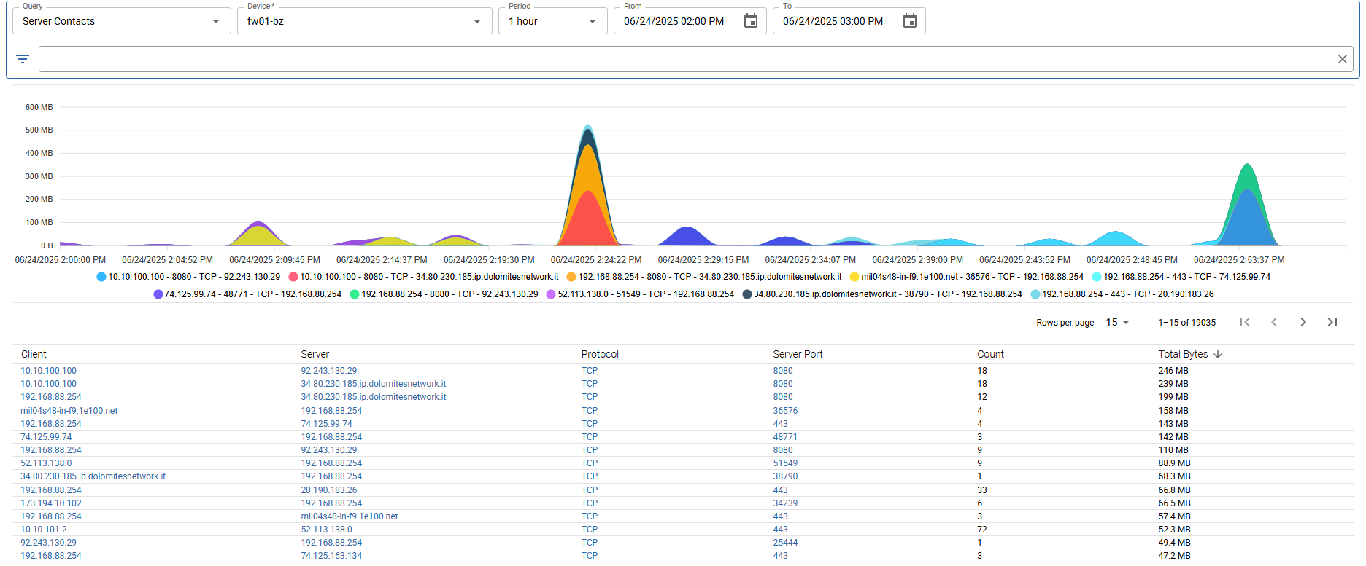Screen dimensions: 1366x566
Task: Toggle legend series mil04s48-in-f9.1e100.net - 36576
Action: 967,277
